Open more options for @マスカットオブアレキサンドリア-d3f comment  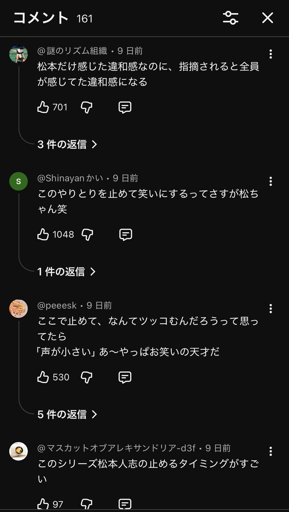coord(270,451)
